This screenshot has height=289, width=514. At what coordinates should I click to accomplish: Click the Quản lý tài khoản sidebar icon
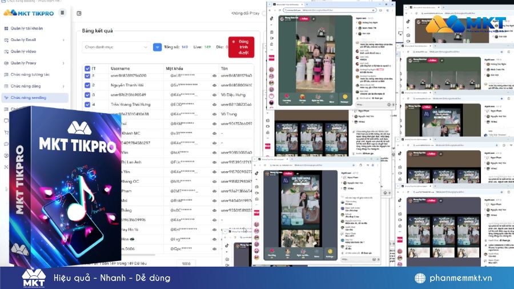tap(6, 29)
